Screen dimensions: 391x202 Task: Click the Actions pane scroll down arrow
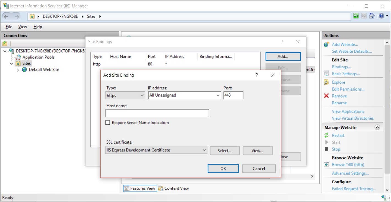click(x=387, y=190)
